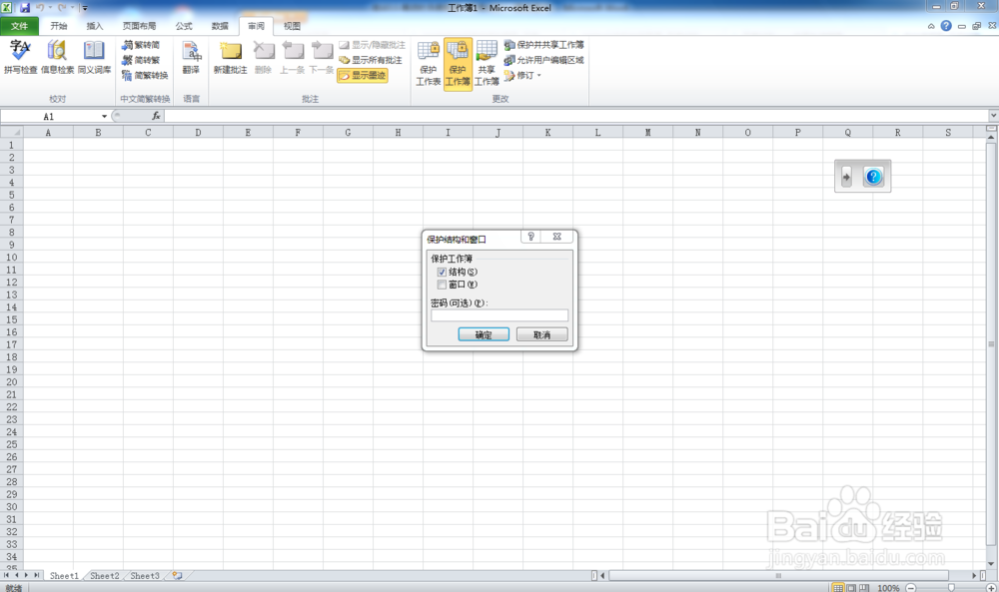
Task: Select the Sheet2 tab
Action: [x=105, y=575]
